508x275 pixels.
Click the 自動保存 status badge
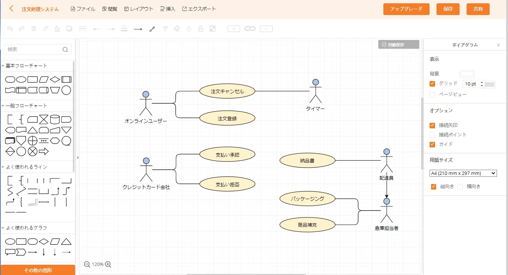(399, 44)
